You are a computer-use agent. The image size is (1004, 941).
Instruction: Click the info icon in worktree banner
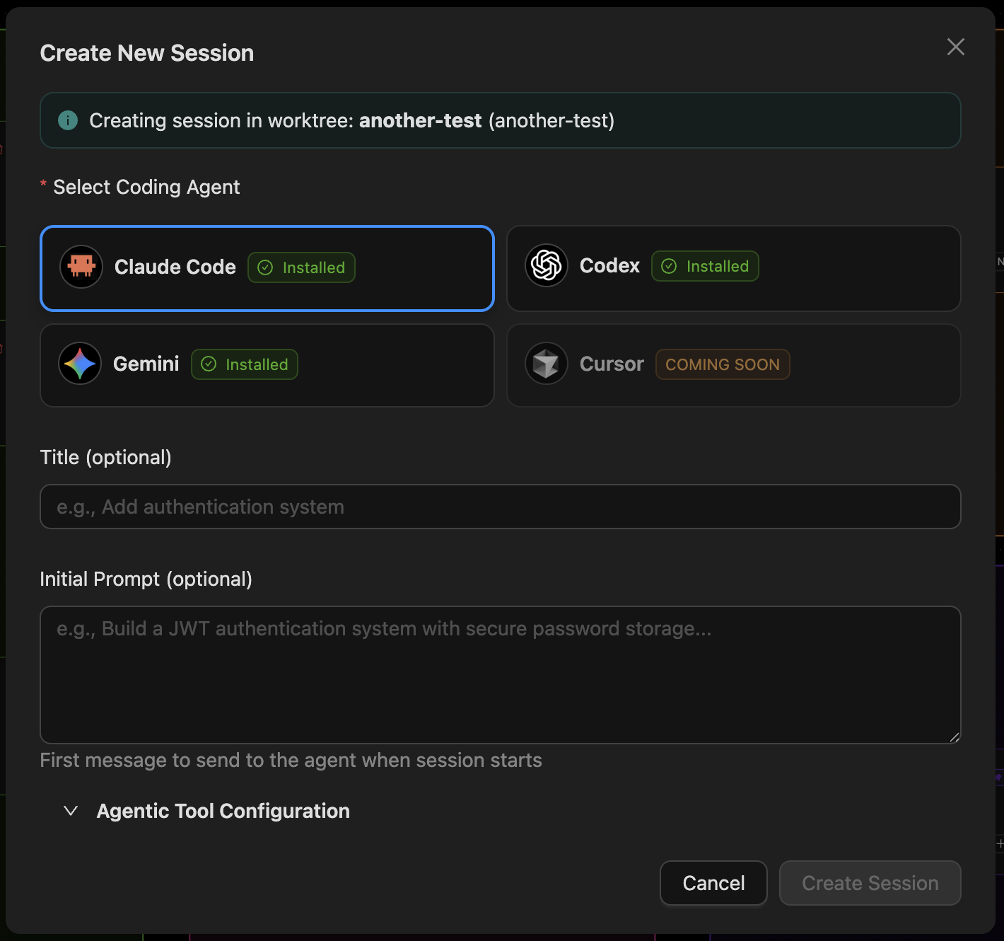67,120
